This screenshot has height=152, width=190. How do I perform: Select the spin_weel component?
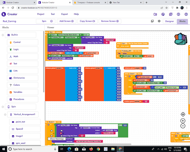point(25,143)
